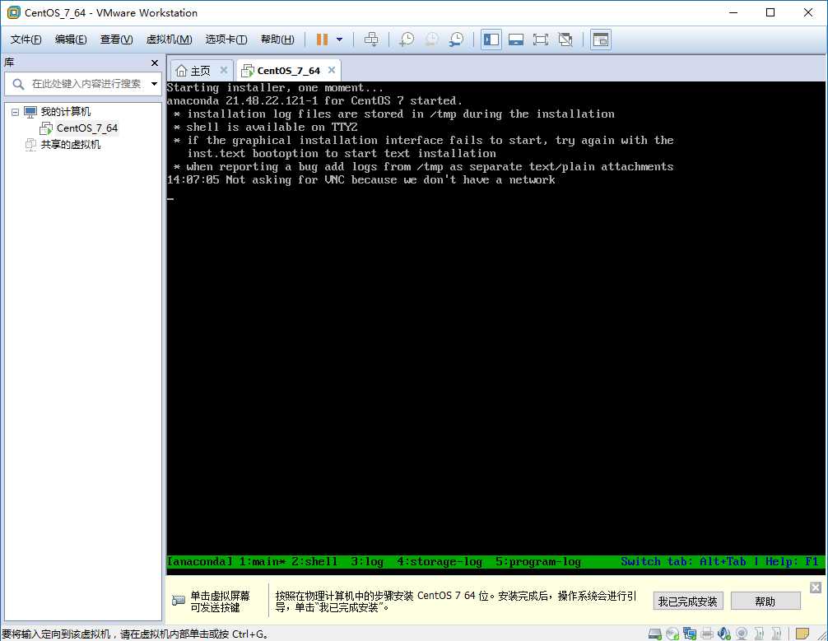Click the CD/DVD drive status icon
Screen dimensions: 828x641
tap(672, 633)
